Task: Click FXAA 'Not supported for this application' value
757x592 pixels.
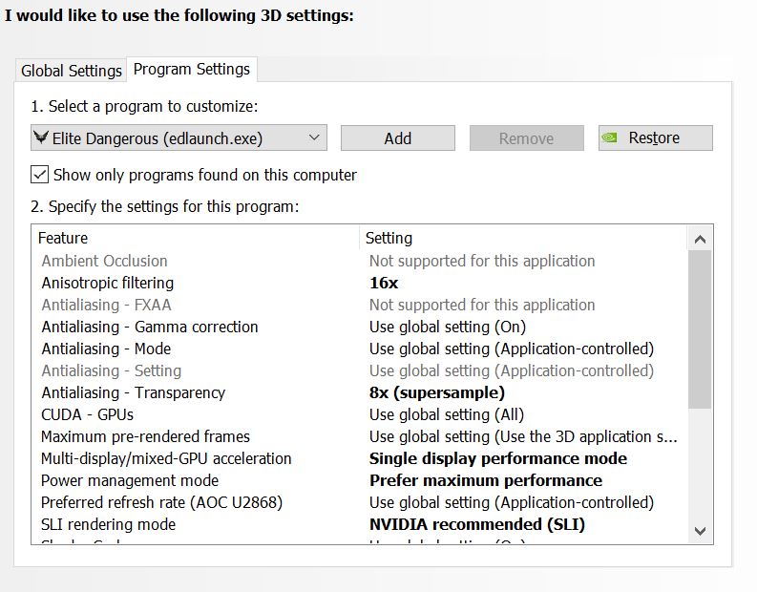Action: [x=482, y=305]
